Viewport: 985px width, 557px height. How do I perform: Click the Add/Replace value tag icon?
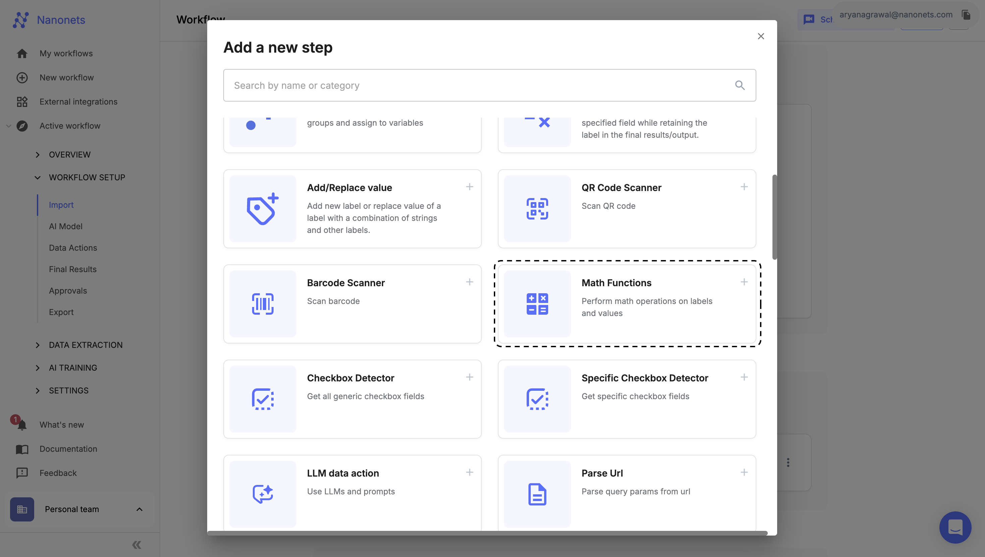[x=263, y=209]
